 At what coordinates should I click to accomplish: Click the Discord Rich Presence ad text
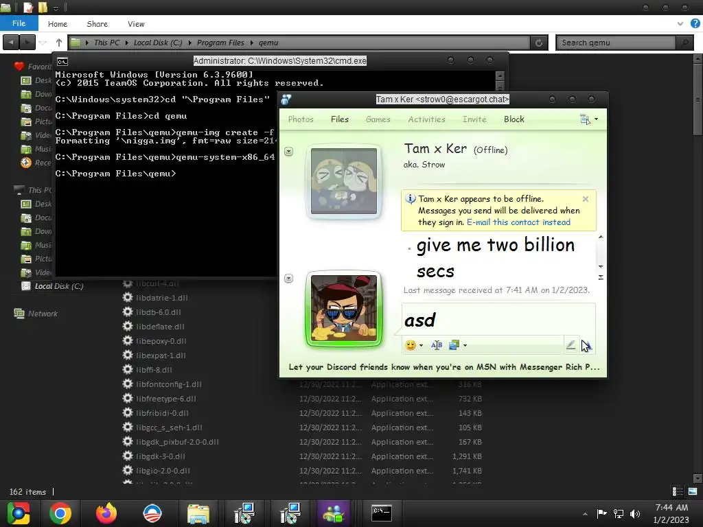tap(444, 367)
